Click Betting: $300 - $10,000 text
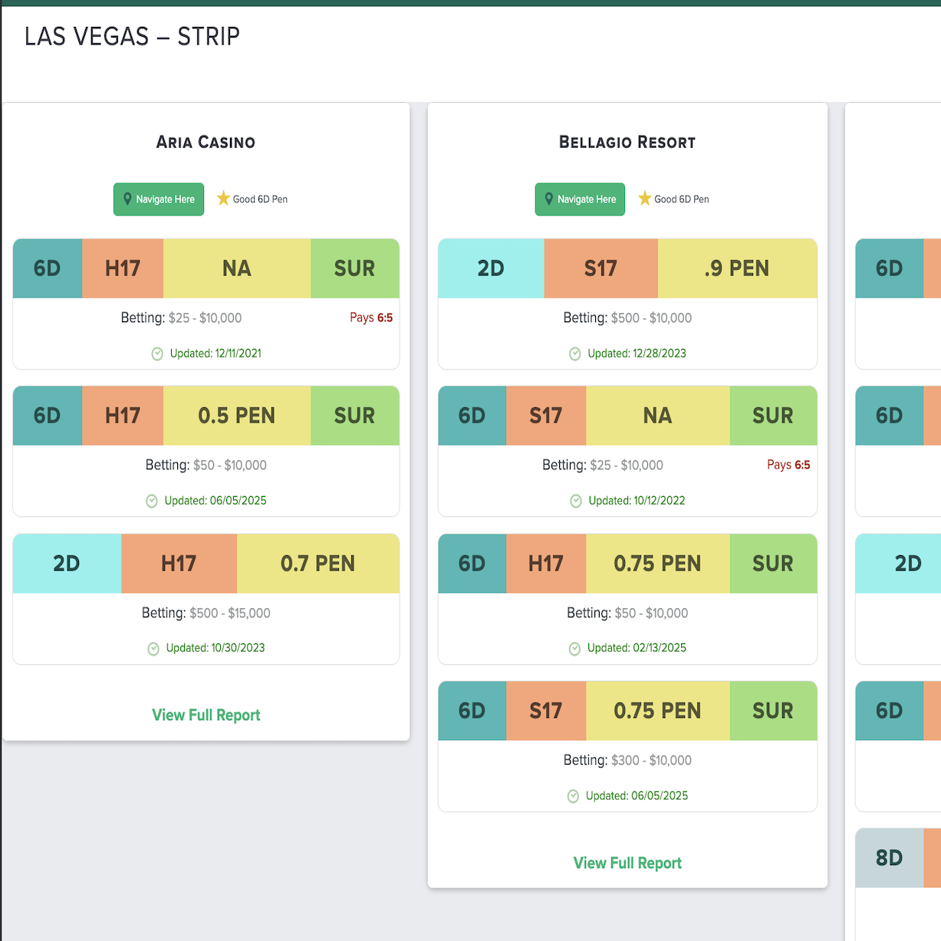The image size is (941, 941). click(627, 760)
